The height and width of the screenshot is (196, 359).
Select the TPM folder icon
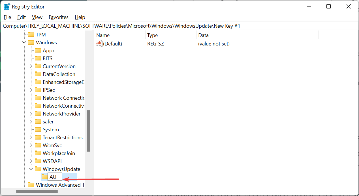(31, 35)
